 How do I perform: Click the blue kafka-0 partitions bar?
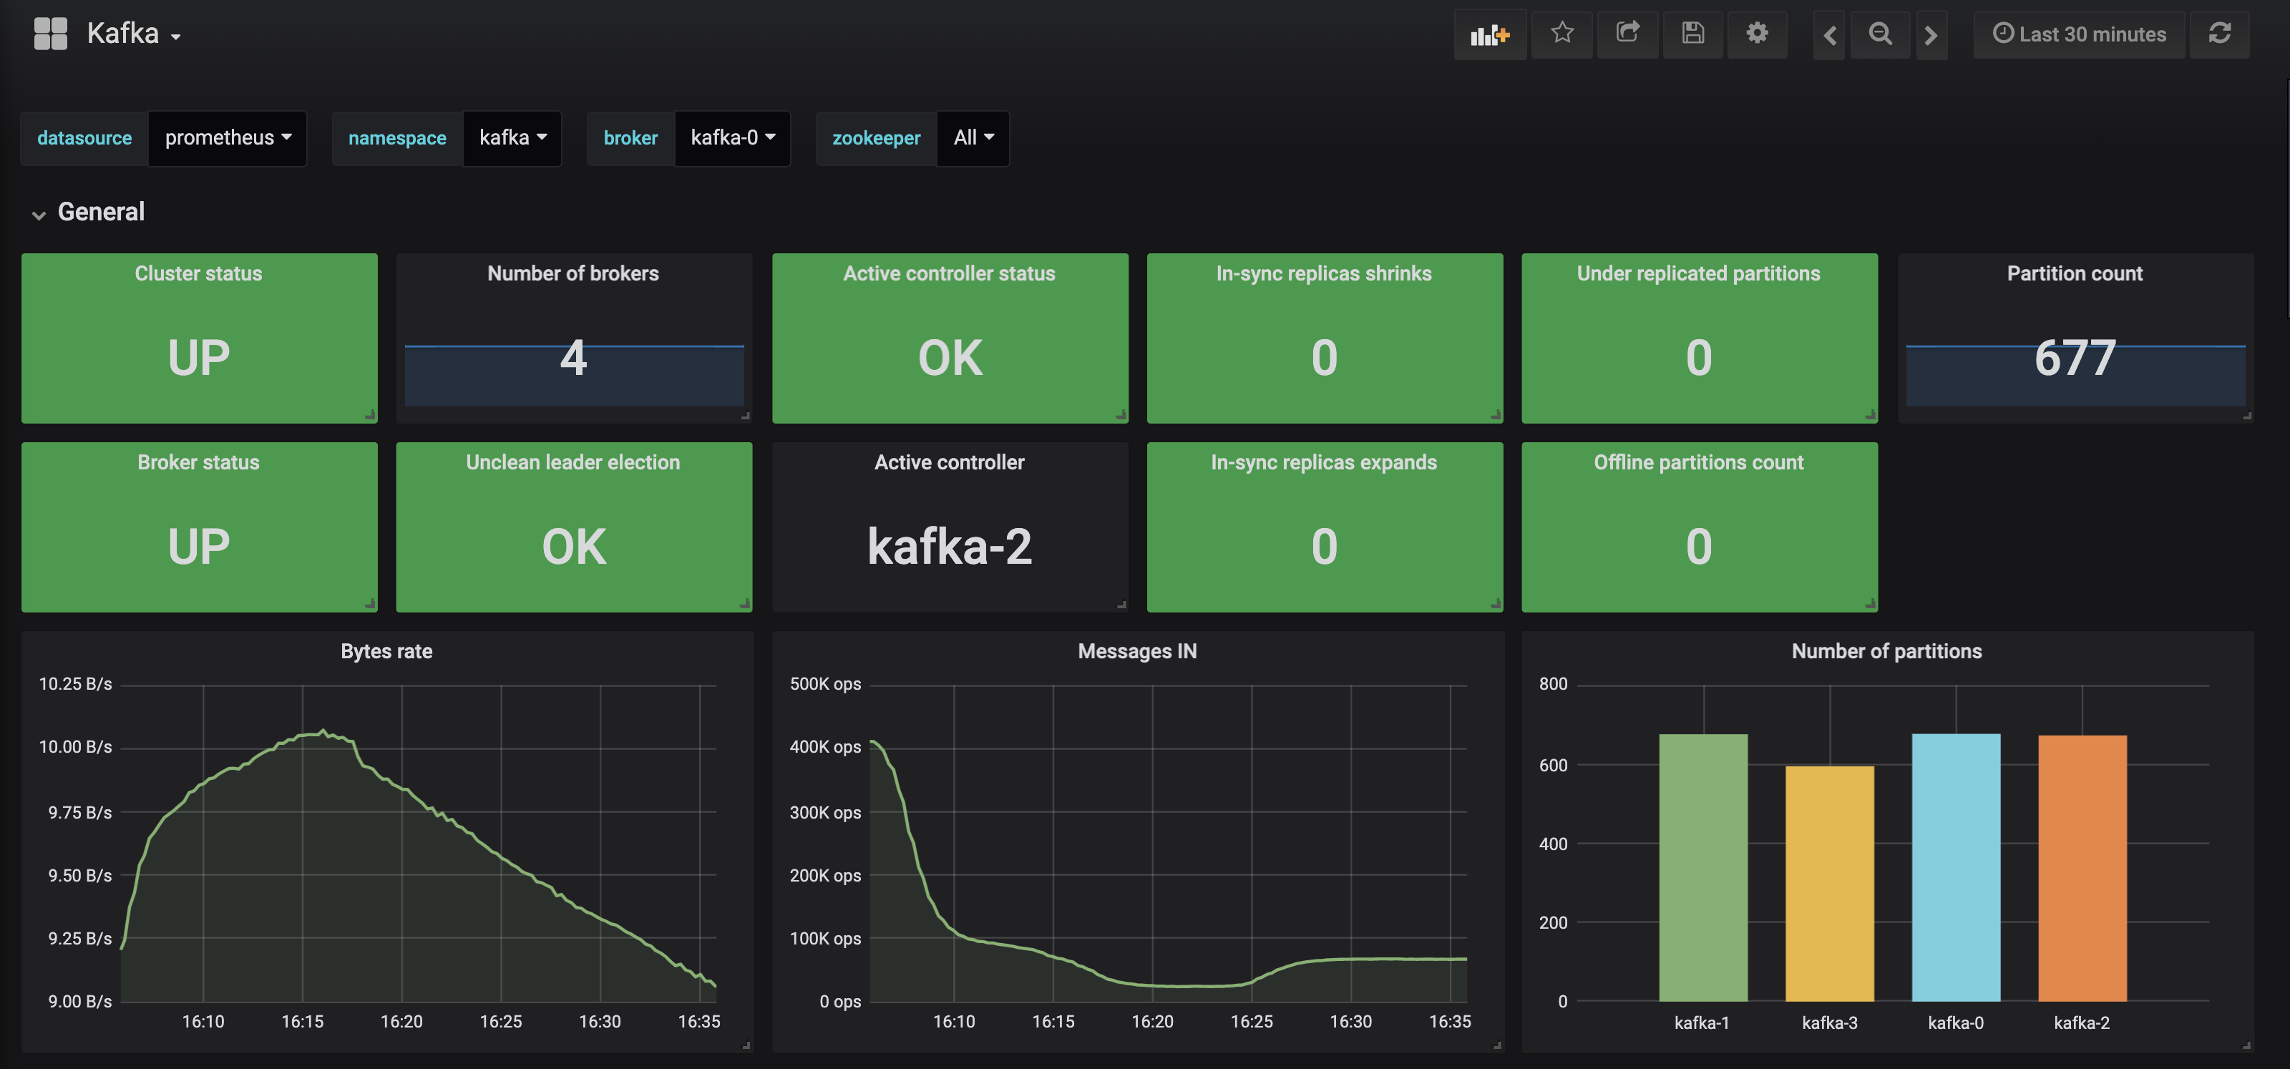pos(1955,867)
